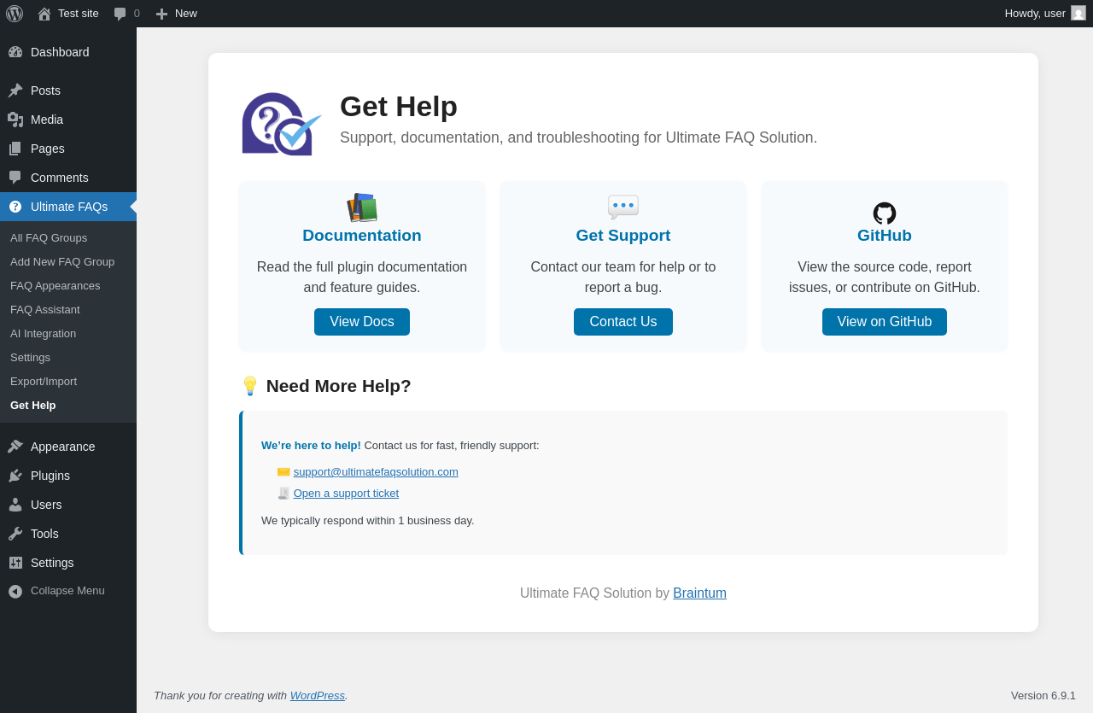The image size is (1093, 713).
Task: Click the "We typically respond within 1 business day." text
Action: click(x=368, y=521)
